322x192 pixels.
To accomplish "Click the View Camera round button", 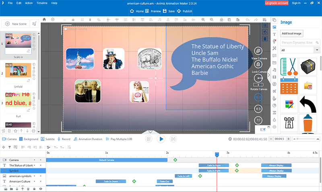I will point(258,51).
